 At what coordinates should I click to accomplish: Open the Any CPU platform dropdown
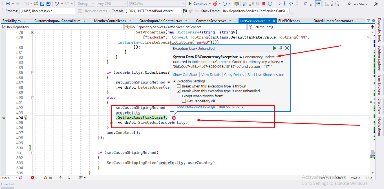112,4
